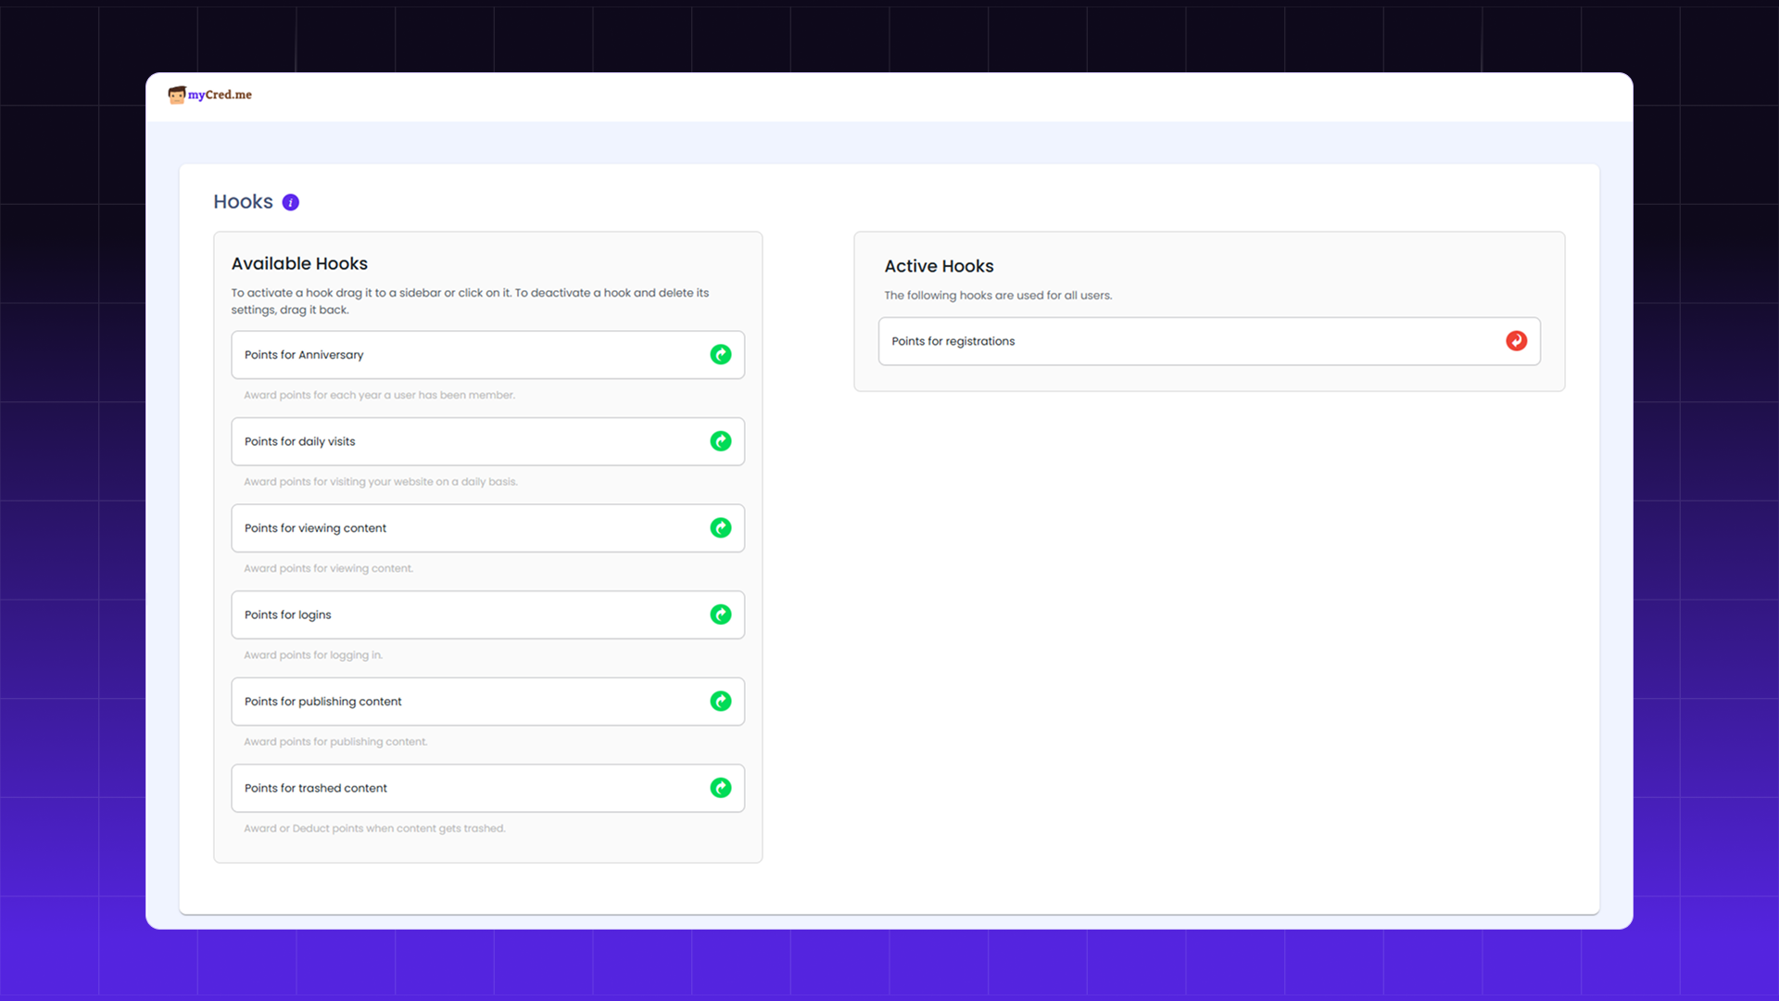
Task: Click green arrow on Points for viewing content
Action: click(720, 528)
